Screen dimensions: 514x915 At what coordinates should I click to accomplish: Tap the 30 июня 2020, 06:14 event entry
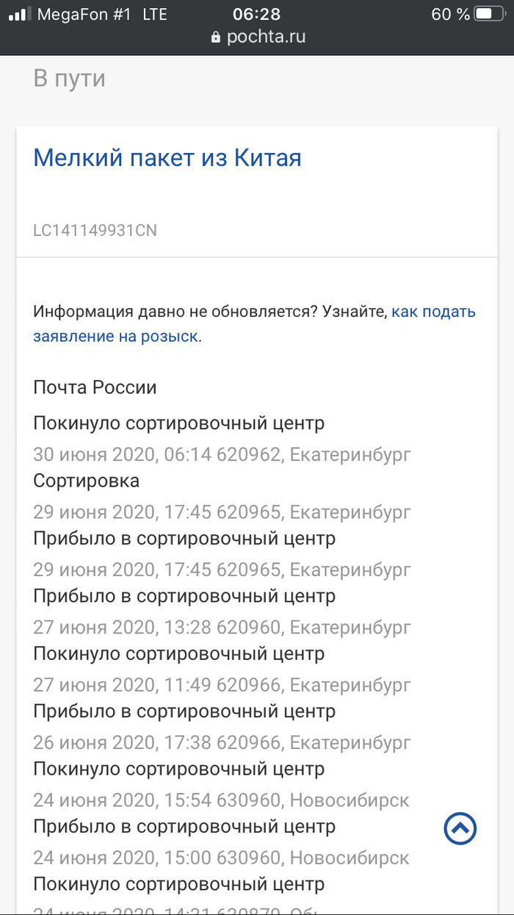(x=222, y=454)
